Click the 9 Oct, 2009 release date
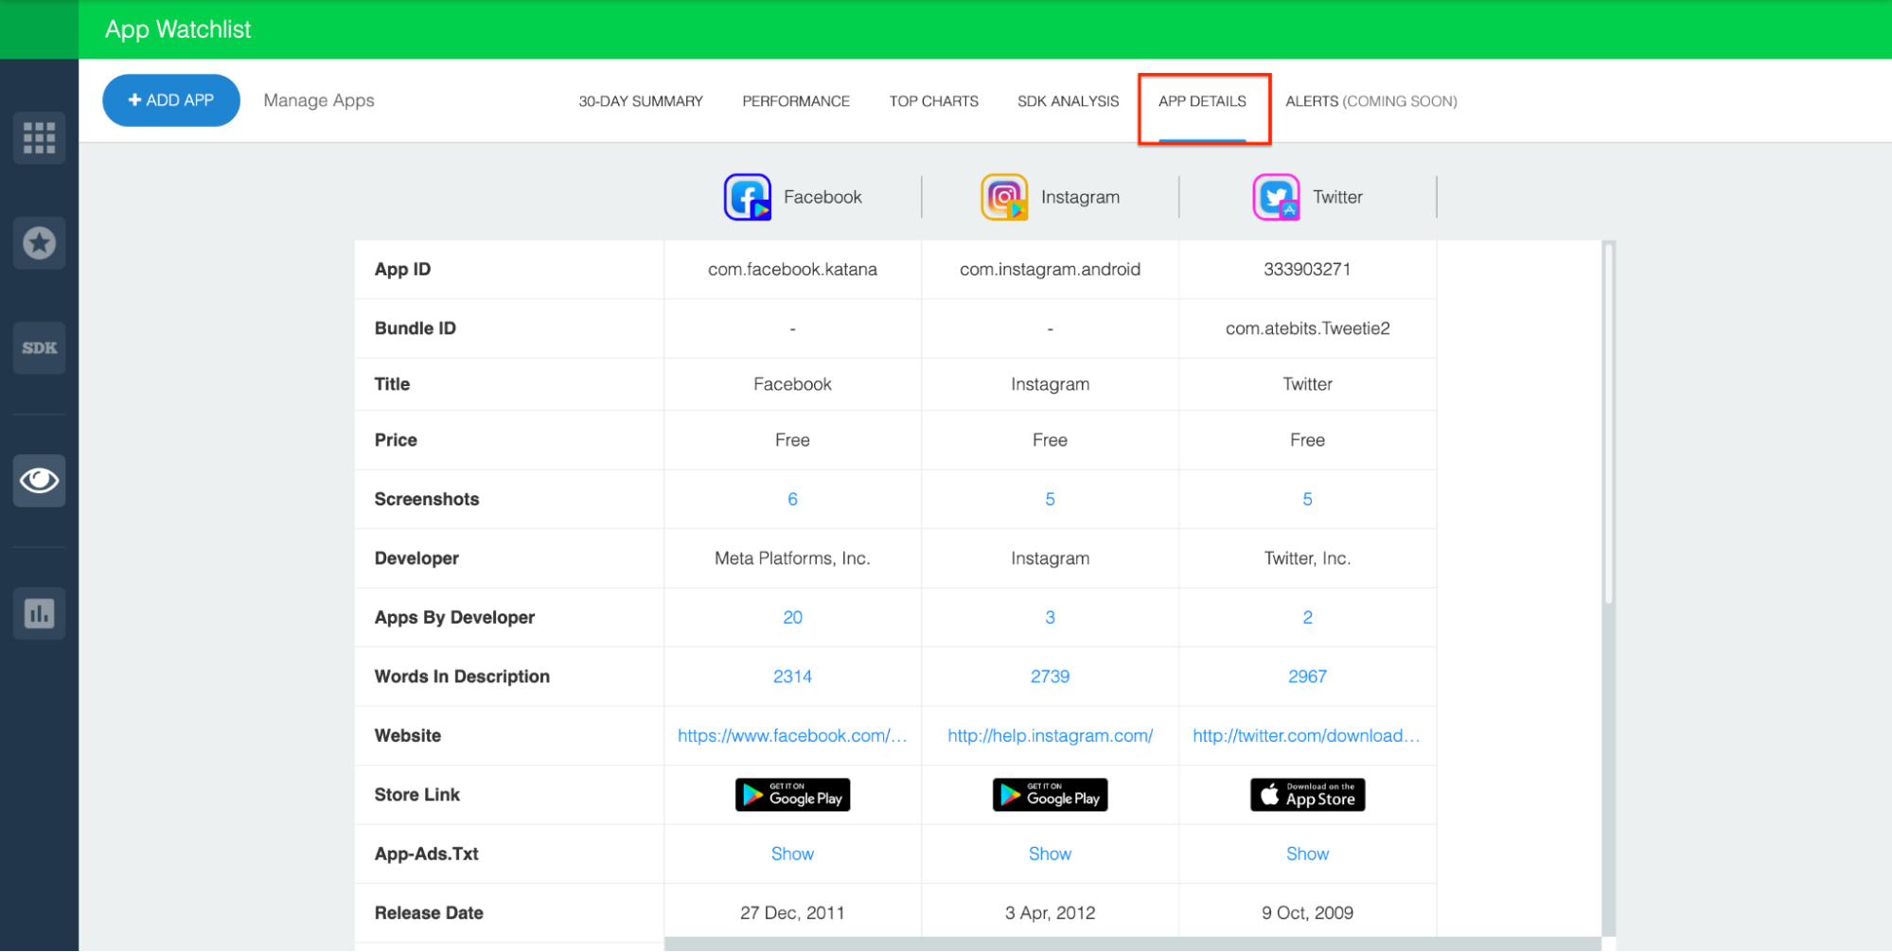The height and width of the screenshot is (952, 1892). tap(1307, 913)
